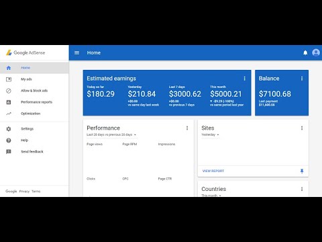Click the Page CTR metric label
Image resolution: width=322 pixels, height=242 pixels.
[x=165, y=179]
